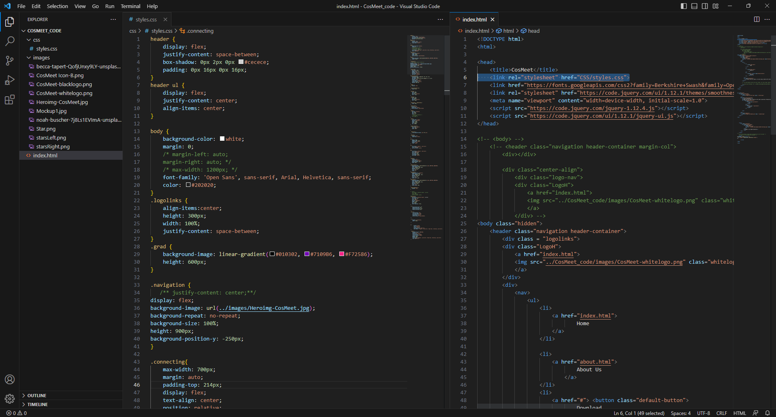The height and width of the screenshot is (417, 776).
Task: Select Star.png file
Action: pyautogui.click(x=71, y=129)
